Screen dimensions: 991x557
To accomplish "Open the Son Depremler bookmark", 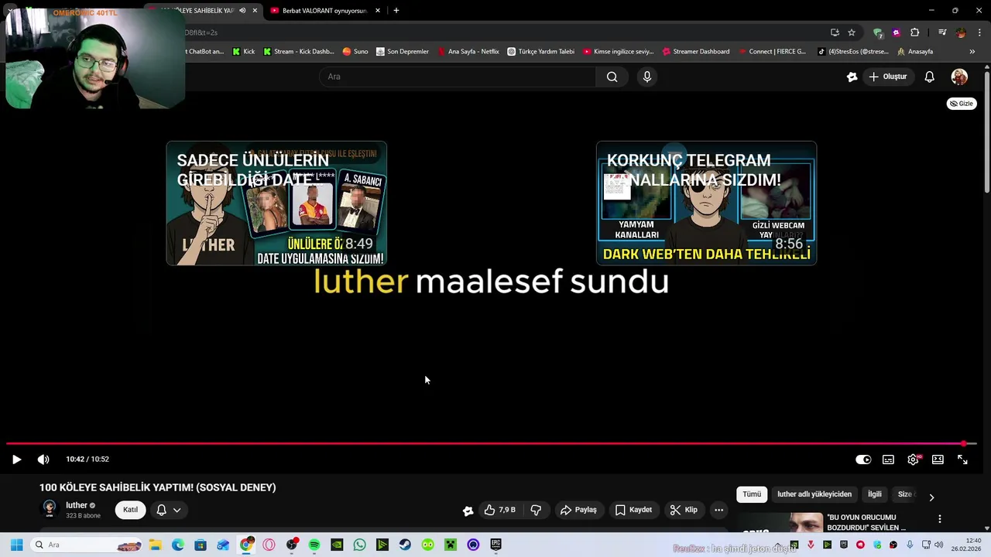I will point(402,52).
